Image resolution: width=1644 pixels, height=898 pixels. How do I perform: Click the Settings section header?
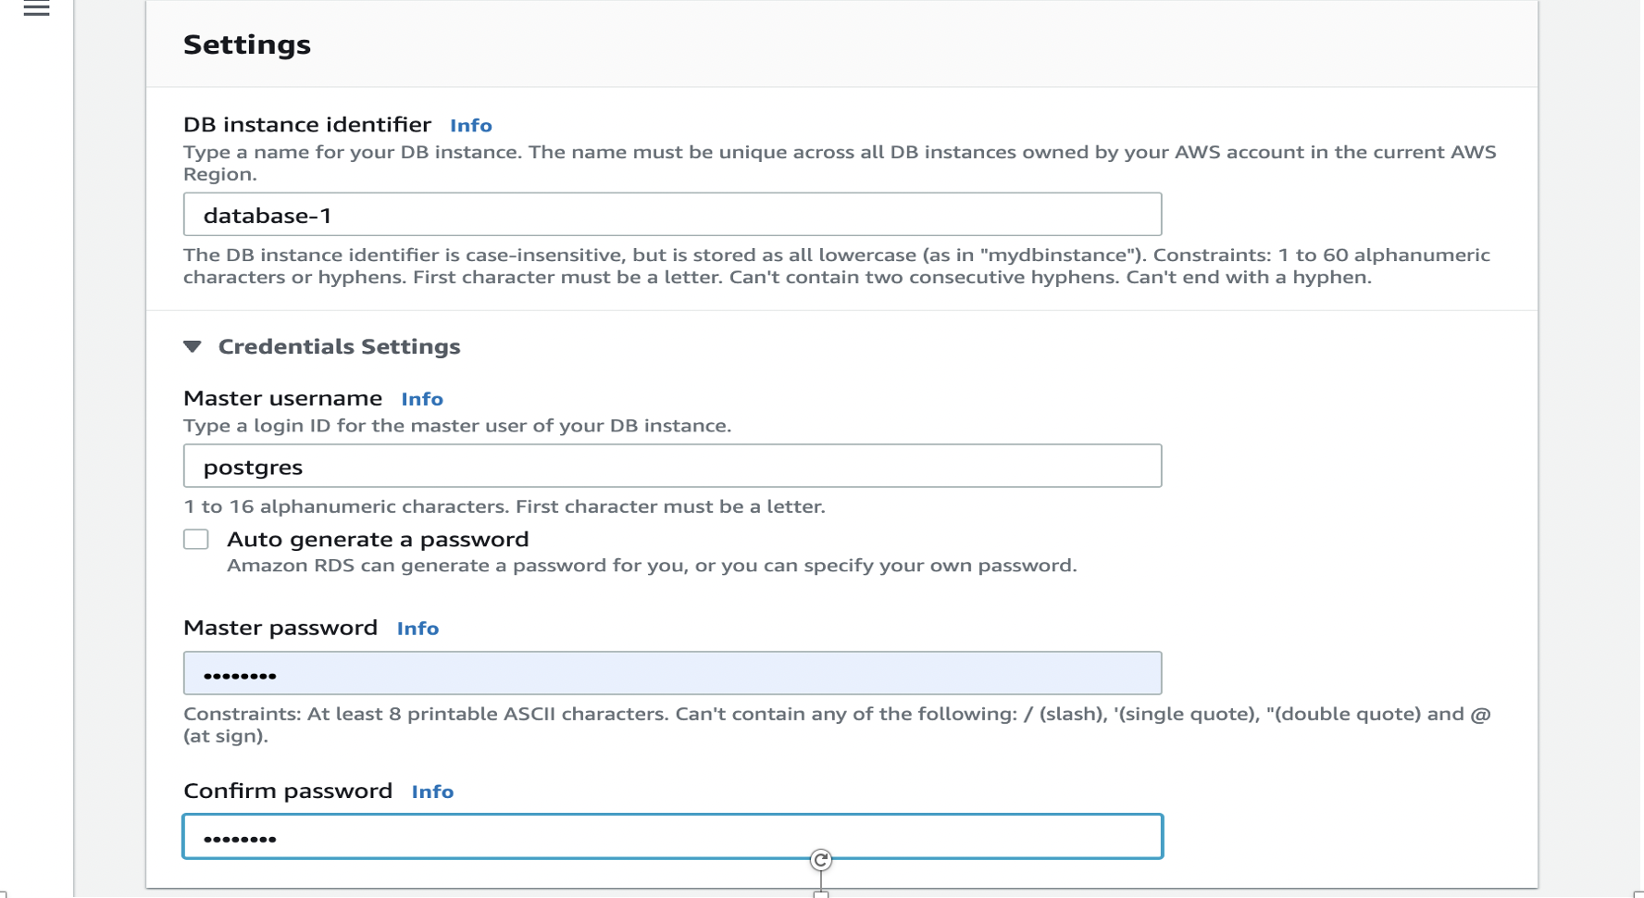247,44
